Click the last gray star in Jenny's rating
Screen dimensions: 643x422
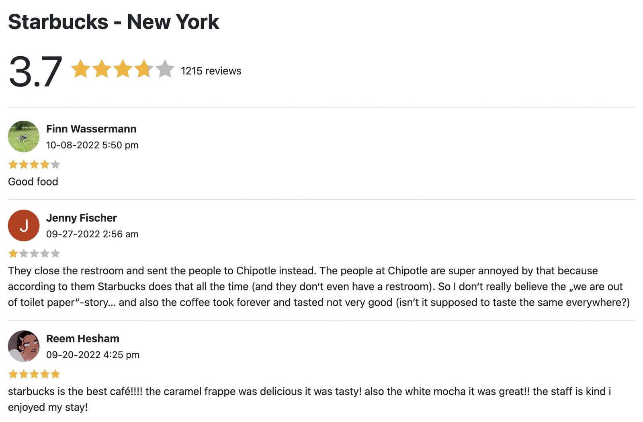click(x=55, y=253)
